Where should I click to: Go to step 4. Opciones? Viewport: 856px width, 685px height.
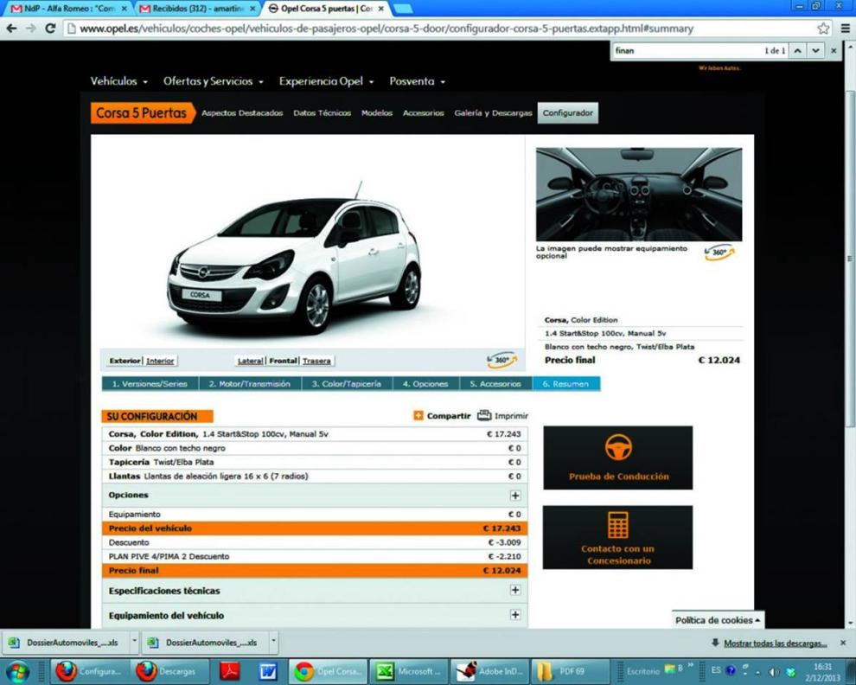click(425, 384)
